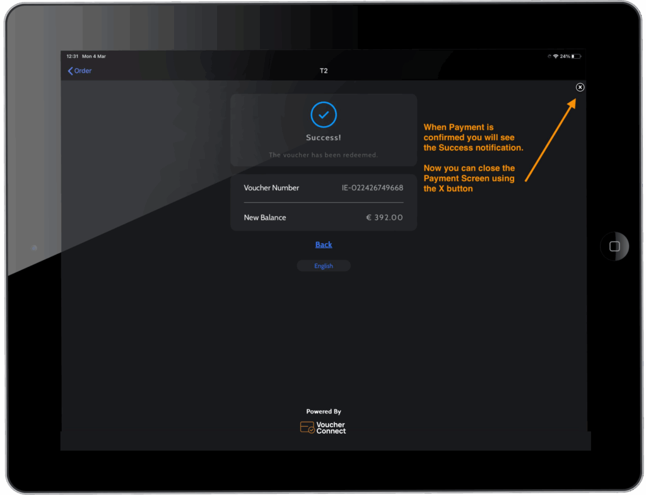
Task: Click the blue Back link
Action: click(x=324, y=244)
